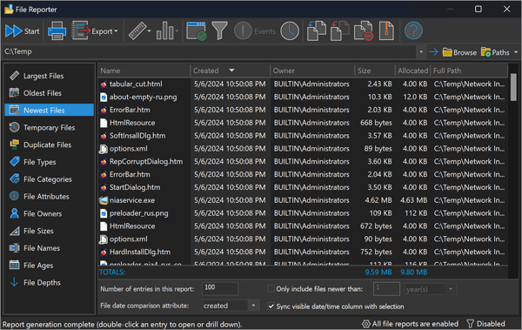Open the window with green checkmark icon
Image resolution: width=522 pixels, height=330 pixels.
pyautogui.click(x=196, y=31)
